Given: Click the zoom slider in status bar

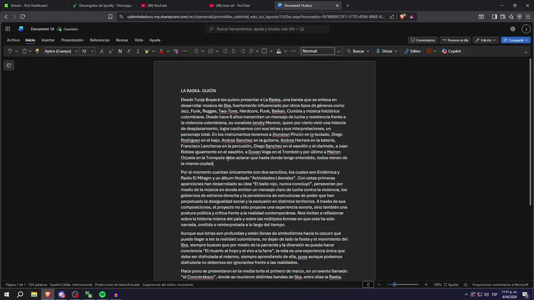Looking at the screenshot, I should coord(403,285).
